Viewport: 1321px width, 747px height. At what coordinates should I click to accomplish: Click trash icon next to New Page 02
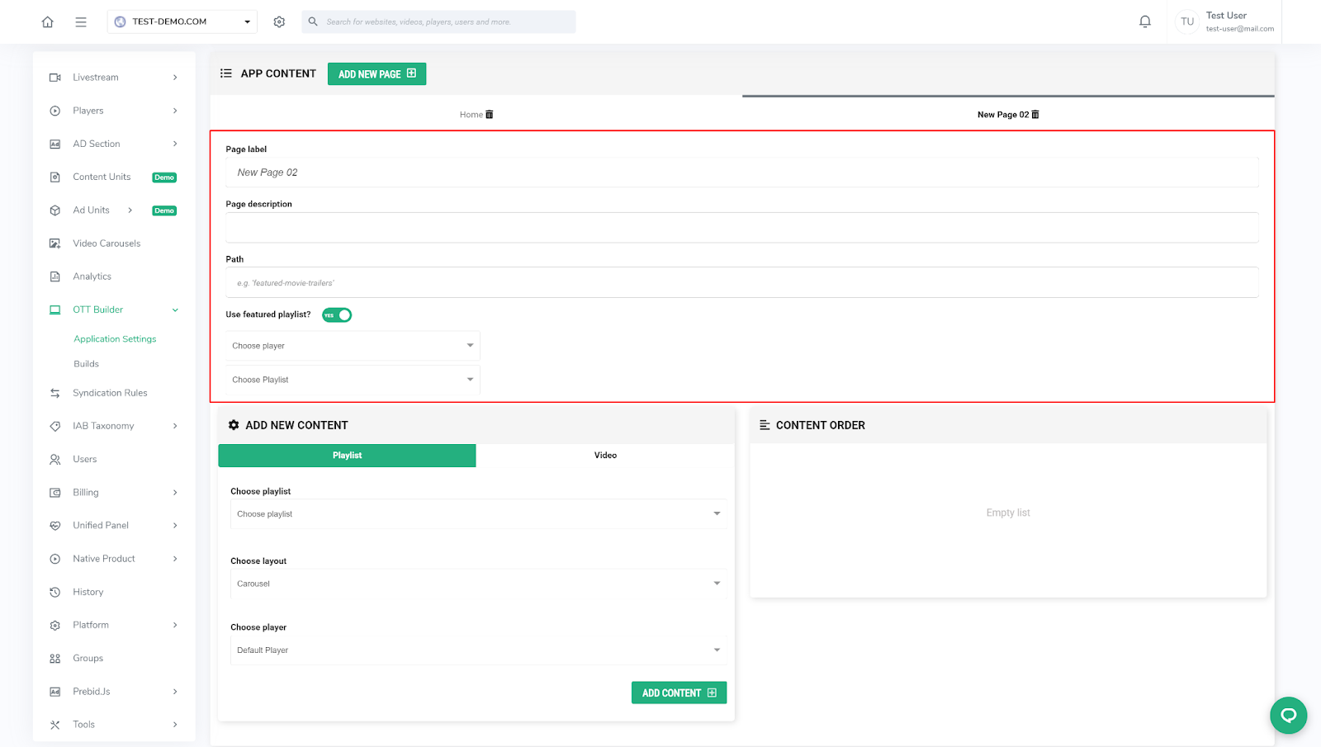(x=1035, y=115)
